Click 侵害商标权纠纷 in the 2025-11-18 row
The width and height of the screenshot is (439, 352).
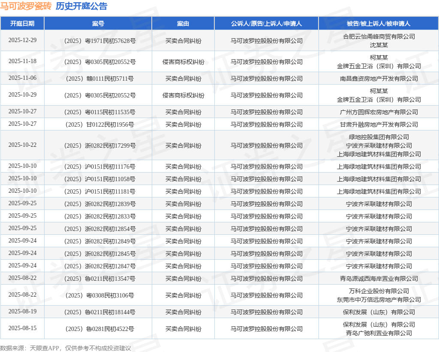(x=183, y=62)
